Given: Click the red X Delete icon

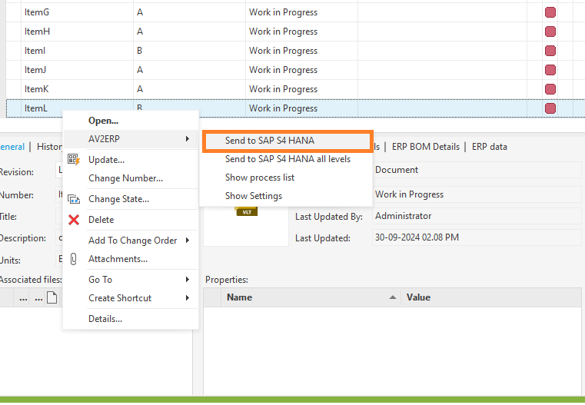Looking at the screenshot, I should pos(74,220).
